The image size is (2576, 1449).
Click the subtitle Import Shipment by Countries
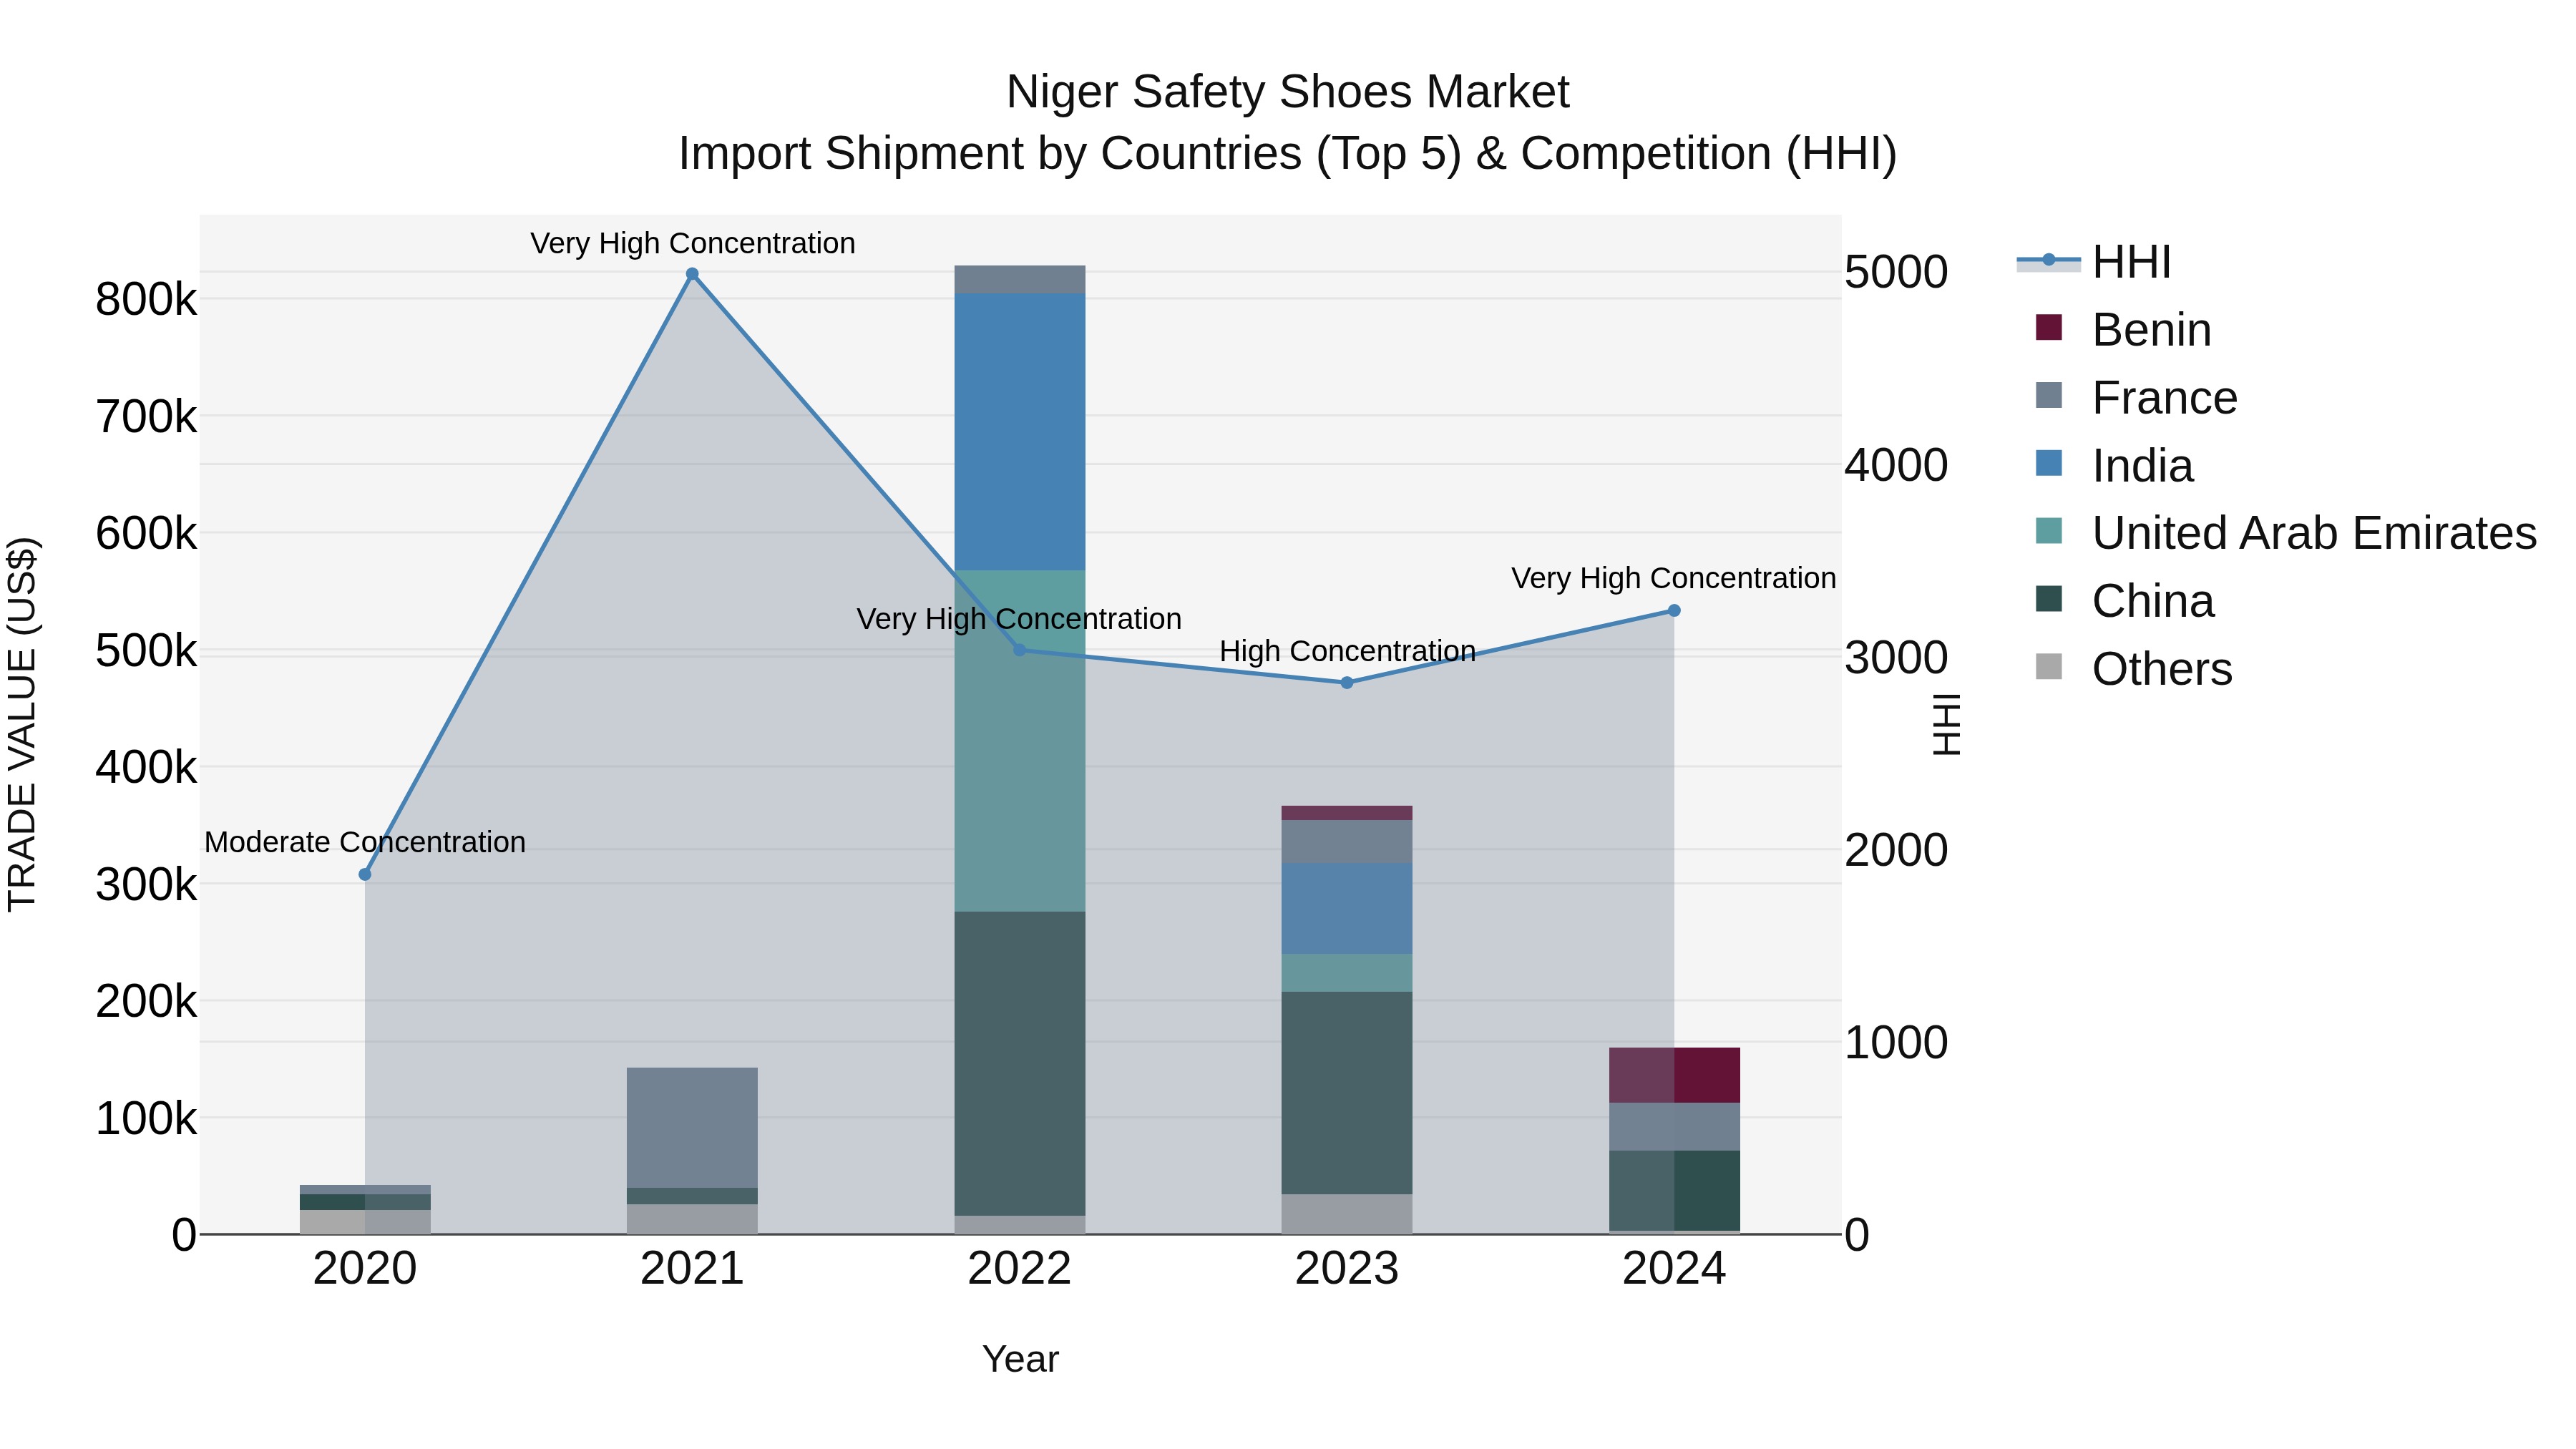tap(1288, 154)
